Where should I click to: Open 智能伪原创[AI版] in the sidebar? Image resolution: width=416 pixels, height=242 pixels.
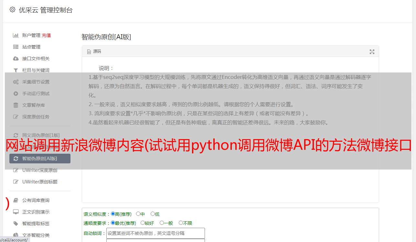(40, 159)
